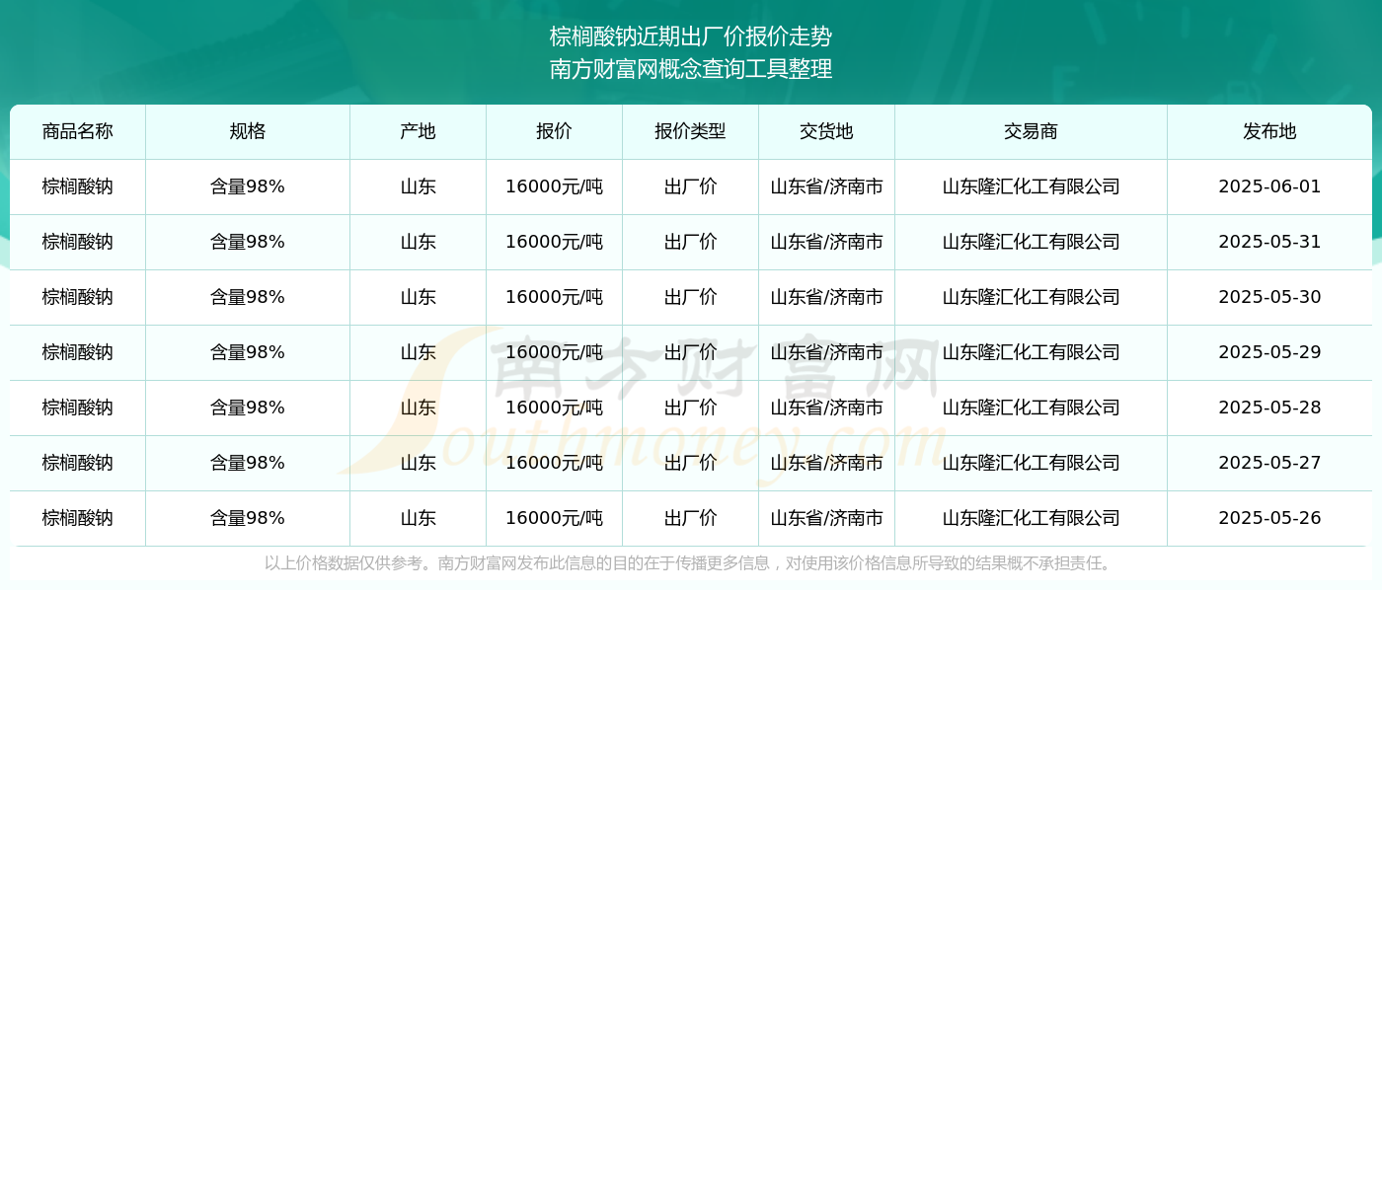
Task: Click the 报价类型 column header
Action: [691, 131]
